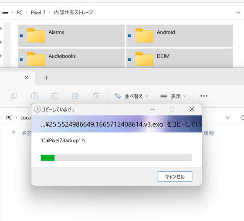Toggle the Audiobooks folder checkbox
Screen dimensions: 244x221
[x=21, y=60]
